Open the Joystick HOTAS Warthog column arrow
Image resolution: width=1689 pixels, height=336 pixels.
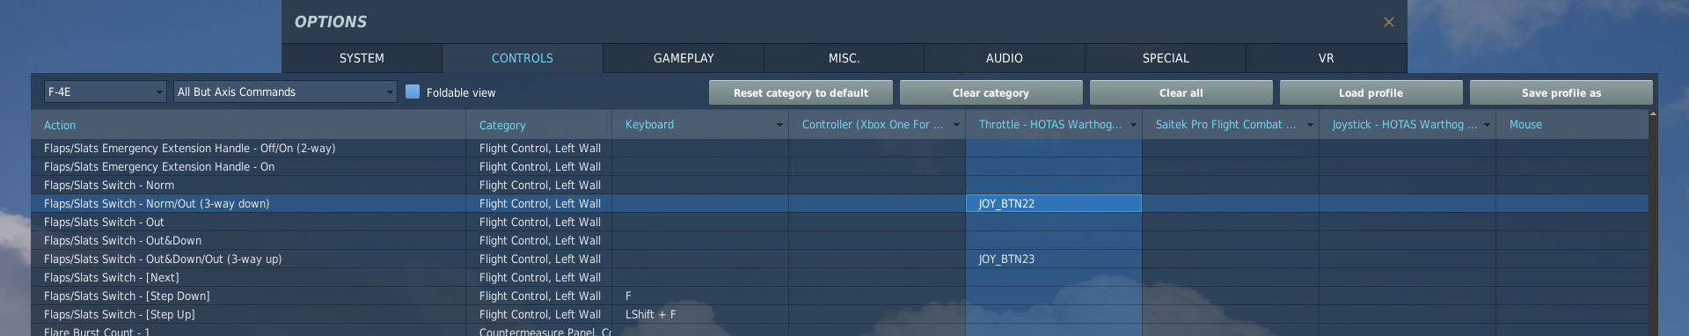[1487, 125]
